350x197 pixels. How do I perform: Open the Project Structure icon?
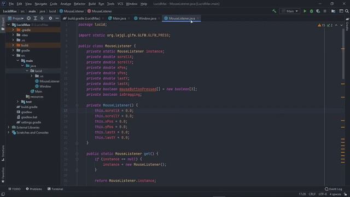(333, 11)
